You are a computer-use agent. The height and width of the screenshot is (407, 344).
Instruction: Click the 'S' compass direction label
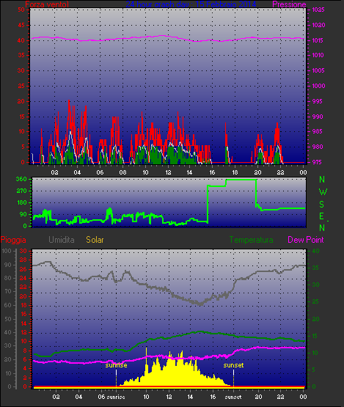pyautogui.click(x=322, y=205)
